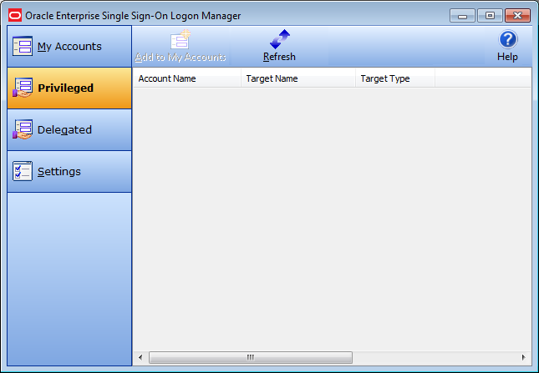Click the Oracle logo icon in title bar

[x=15, y=16]
